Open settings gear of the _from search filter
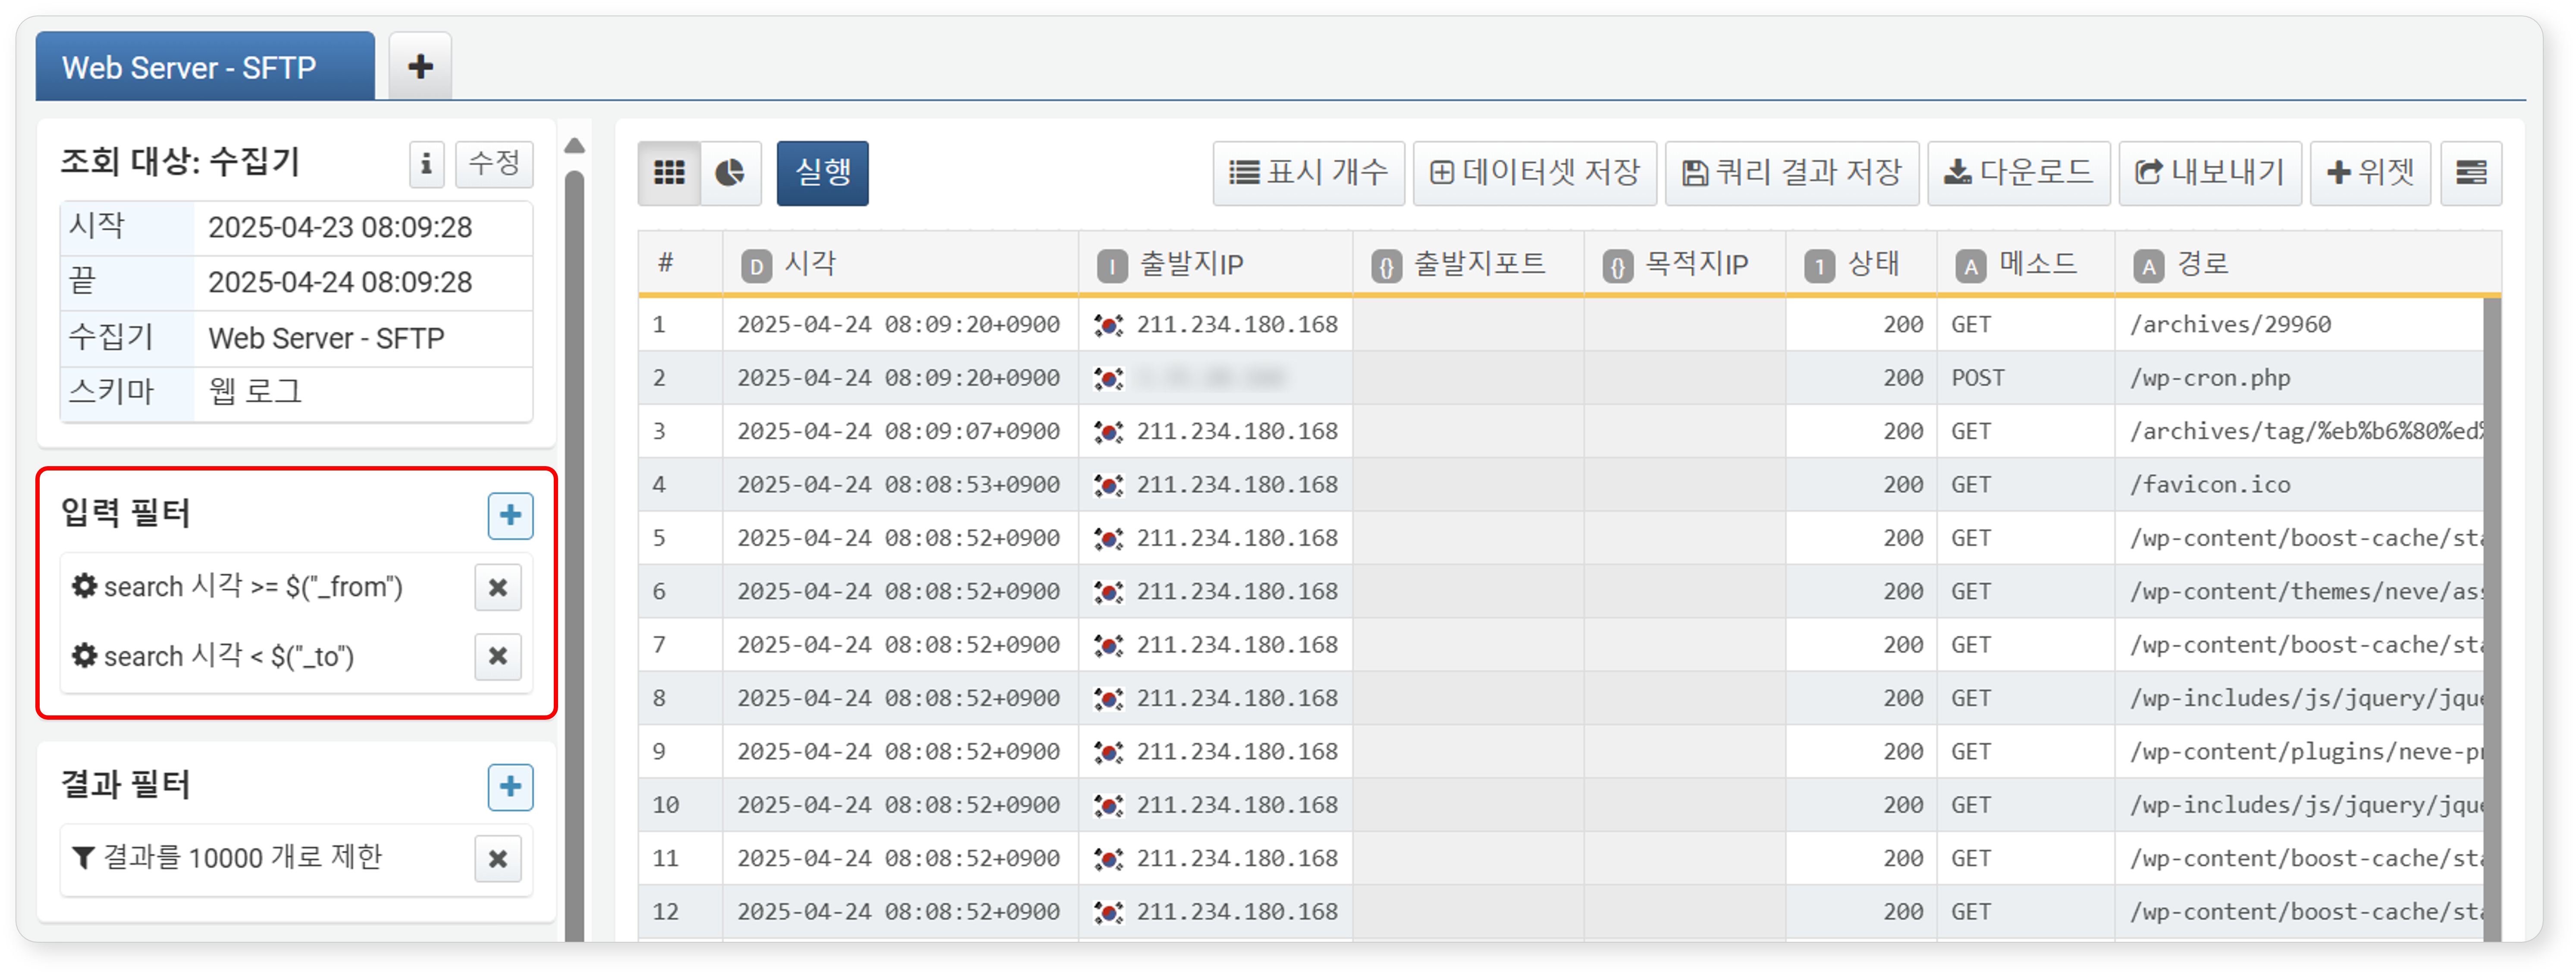 click(x=84, y=586)
